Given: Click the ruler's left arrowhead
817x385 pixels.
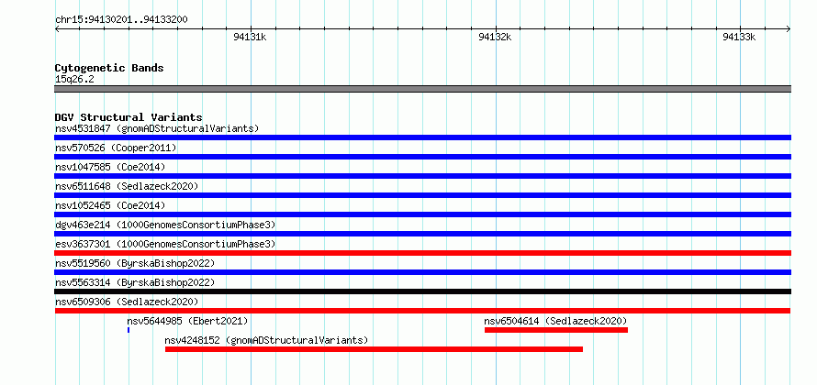Looking at the screenshot, I should click(x=57, y=28).
